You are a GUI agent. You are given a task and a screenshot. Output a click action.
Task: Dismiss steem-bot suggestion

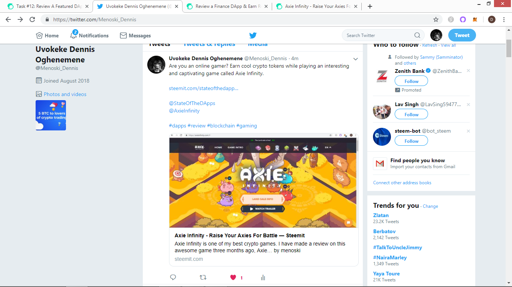[x=468, y=131]
